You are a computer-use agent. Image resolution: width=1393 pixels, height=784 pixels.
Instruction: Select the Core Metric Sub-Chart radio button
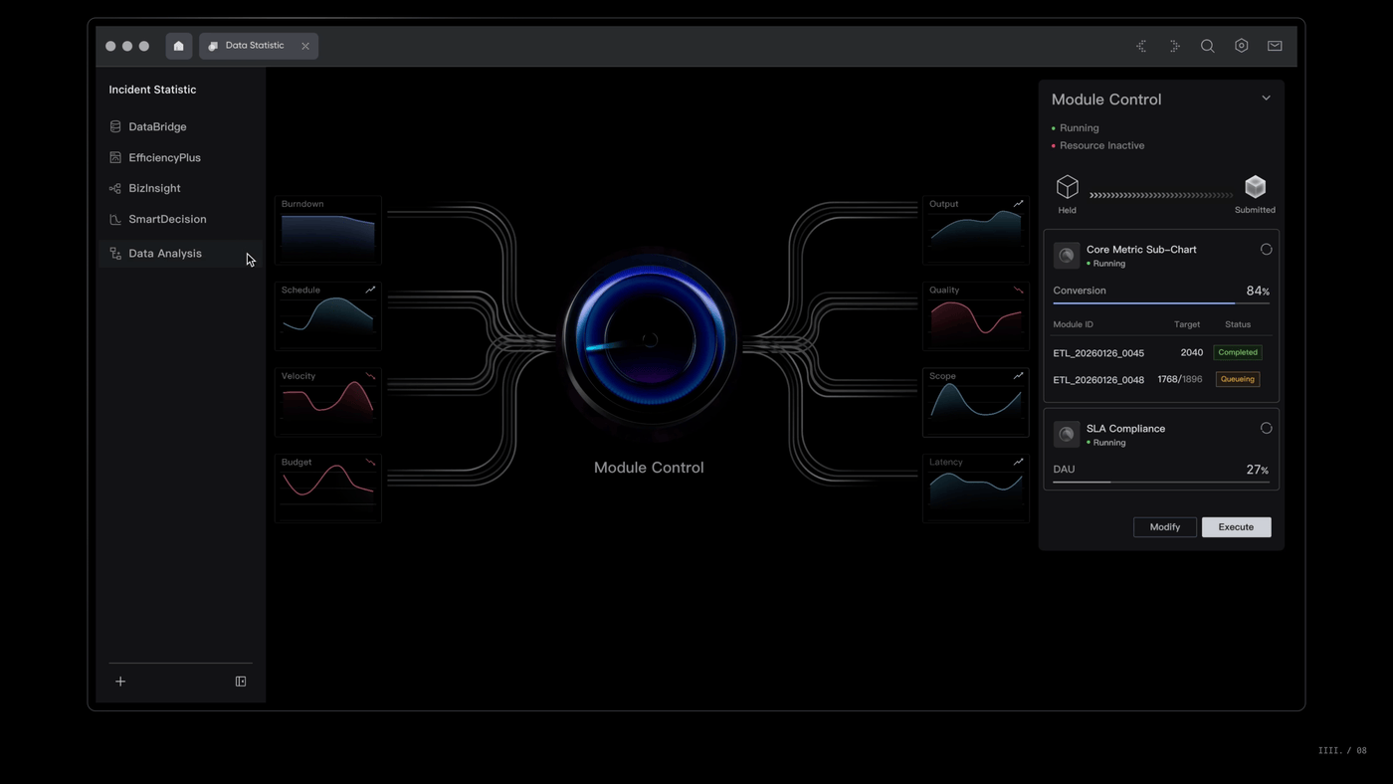[x=1267, y=250]
